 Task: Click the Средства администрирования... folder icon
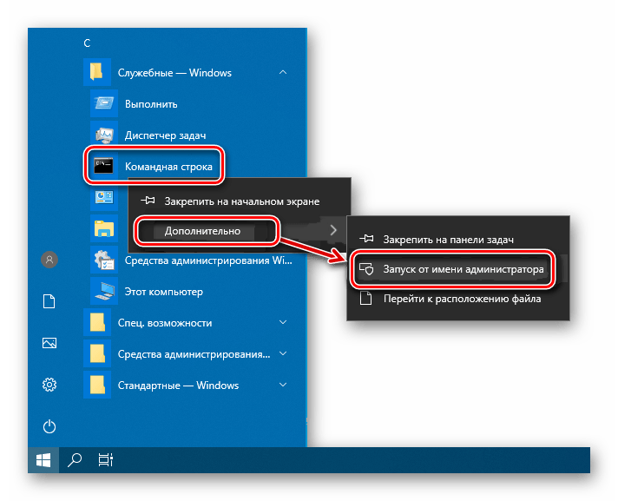pyautogui.click(x=97, y=353)
